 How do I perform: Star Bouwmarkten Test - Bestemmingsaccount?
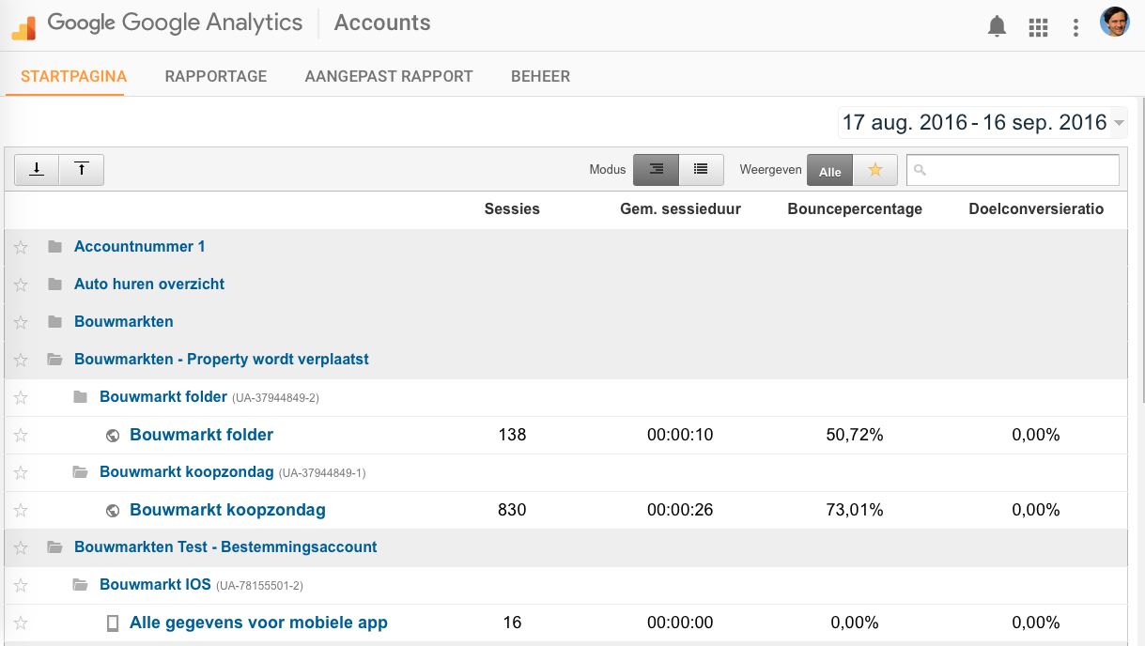[21, 547]
